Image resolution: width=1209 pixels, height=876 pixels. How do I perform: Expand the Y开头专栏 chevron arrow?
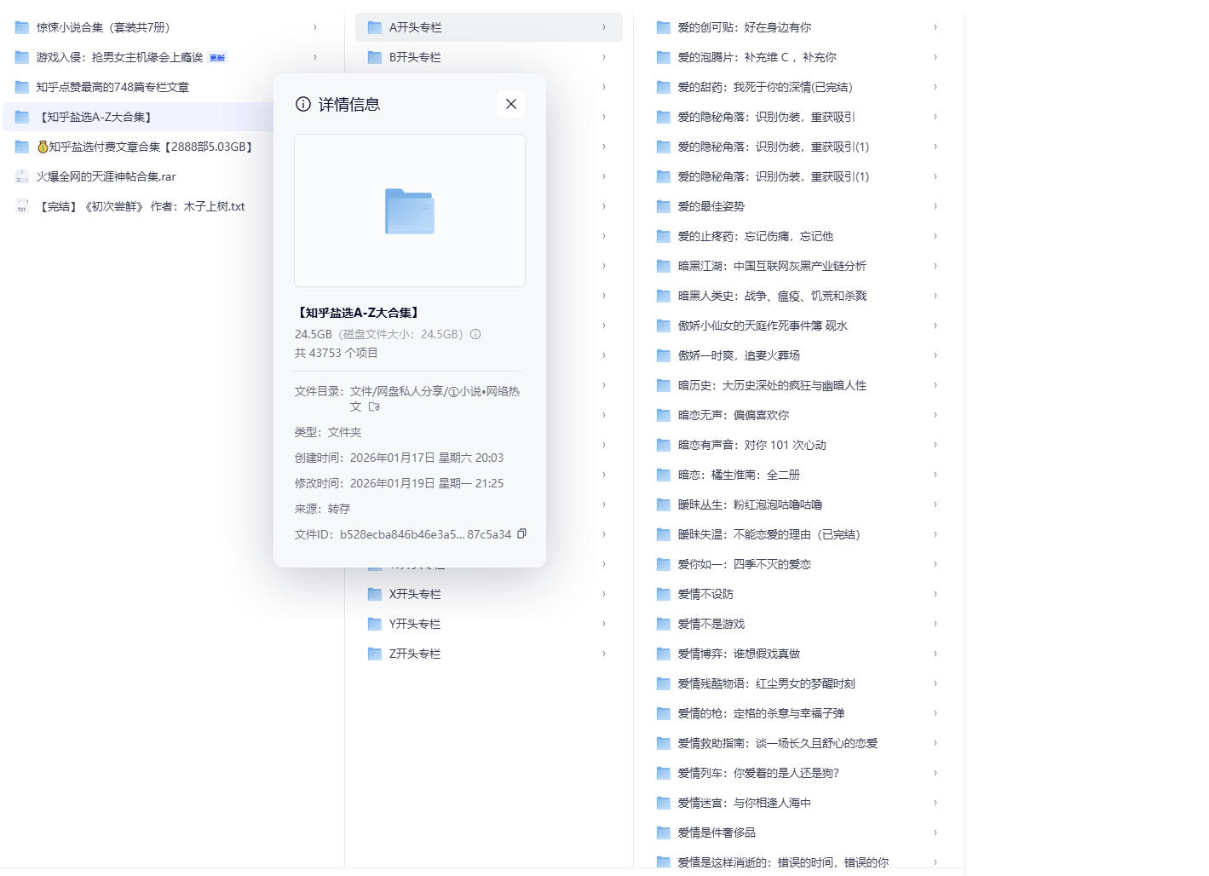coord(604,624)
